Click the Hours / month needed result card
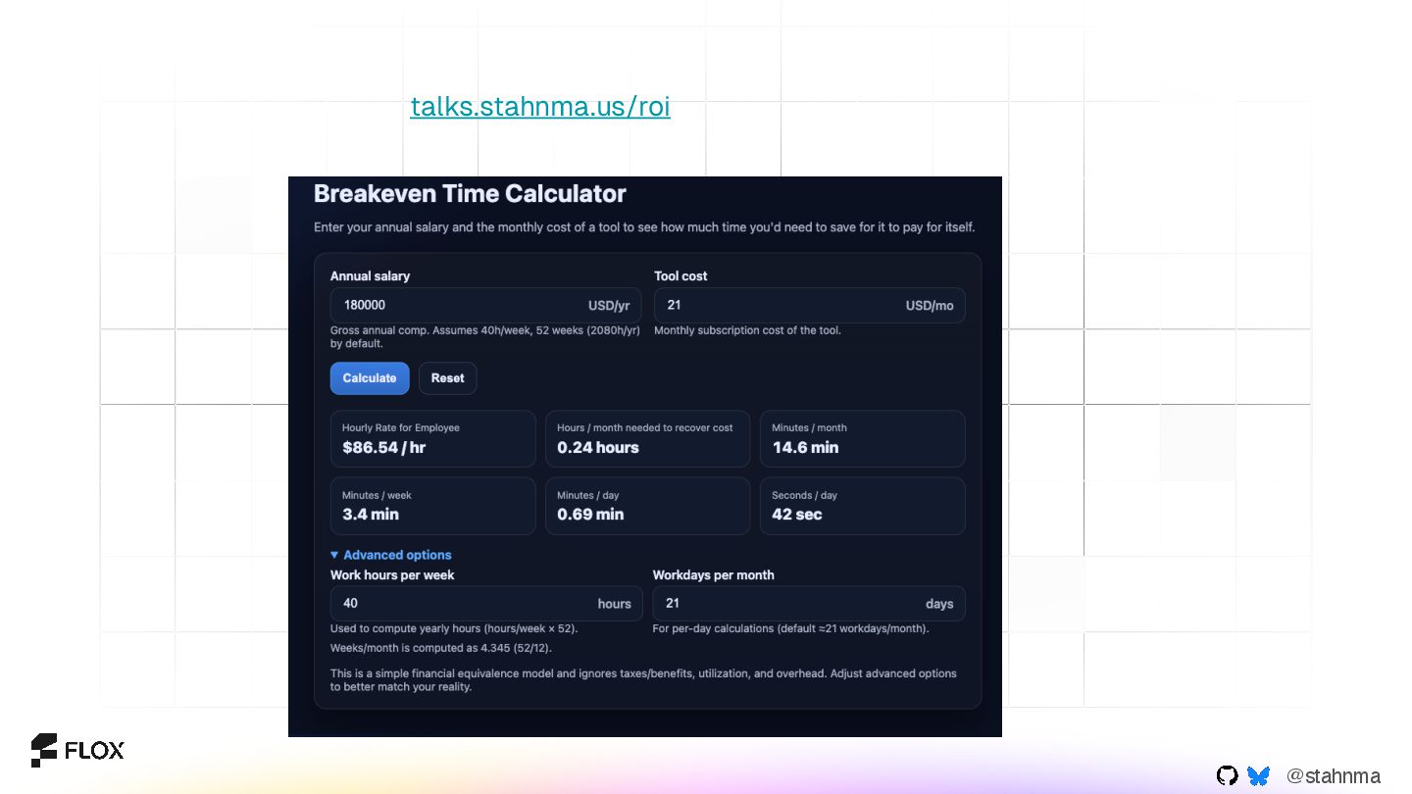Viewport: 1412px width, 794px height. [x=647, y=438]
